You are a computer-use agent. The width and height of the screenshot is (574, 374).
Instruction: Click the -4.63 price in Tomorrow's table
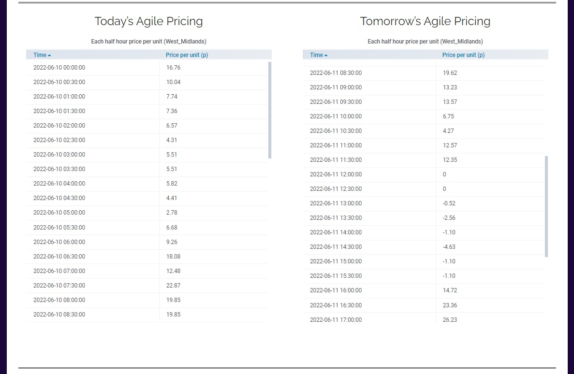pos(449,247)
